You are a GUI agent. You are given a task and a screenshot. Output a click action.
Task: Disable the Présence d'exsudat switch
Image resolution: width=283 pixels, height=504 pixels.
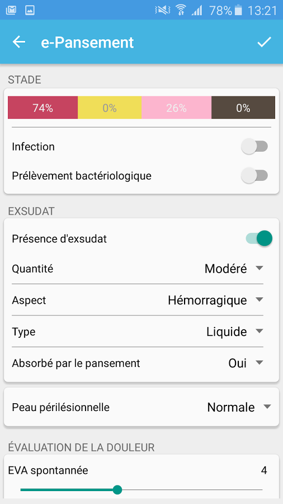pyautogui.click(x=259, y=239)
